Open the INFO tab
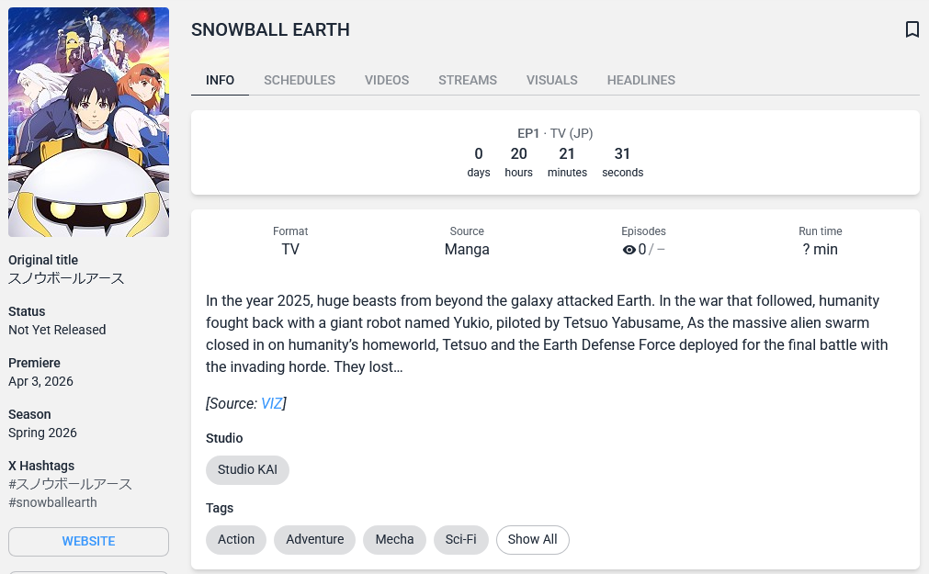This screenshot has width=929, height=574. point(220,80)
